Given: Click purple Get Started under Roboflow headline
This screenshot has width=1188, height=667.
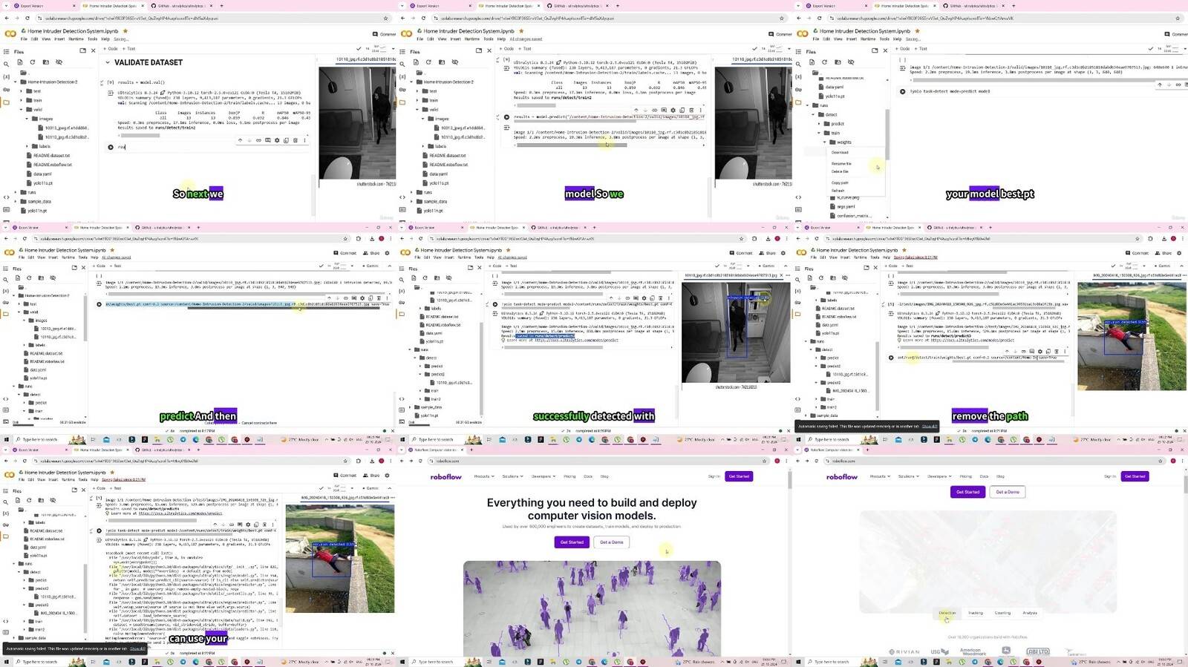Looking at the screenshot, I should [572, 542].
